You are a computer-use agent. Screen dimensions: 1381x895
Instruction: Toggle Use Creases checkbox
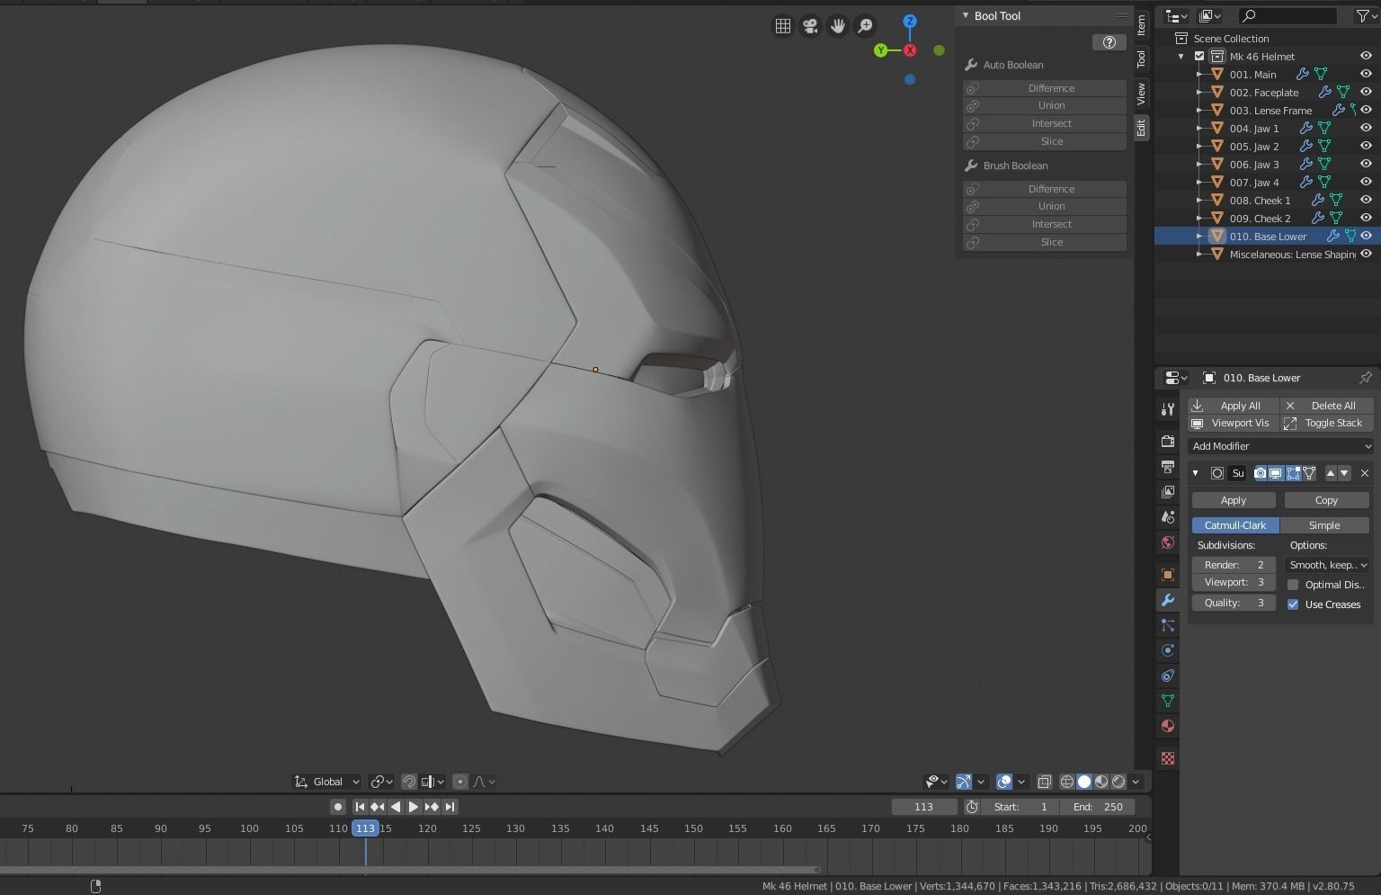pyautogui.click(x=1293, y=604)
